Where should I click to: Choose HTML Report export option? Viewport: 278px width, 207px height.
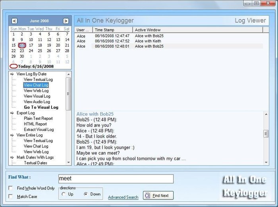point(35,124)
